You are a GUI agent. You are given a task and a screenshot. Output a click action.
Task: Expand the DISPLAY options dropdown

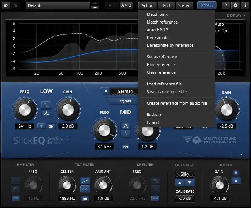[x=236, y=15]
